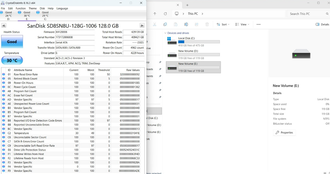Open Properties for New Volume (E:)
The image size is (330, 174).
point(284,133)
